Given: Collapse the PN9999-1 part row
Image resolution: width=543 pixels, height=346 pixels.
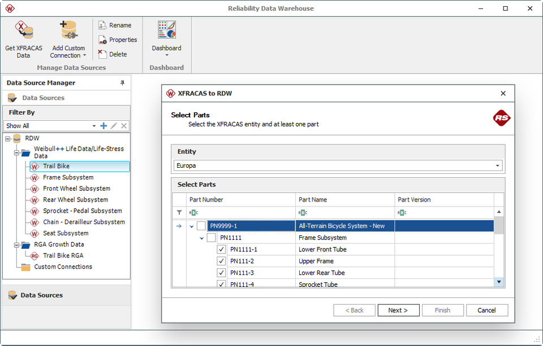Looking at the screenshot, I should 192,226.
